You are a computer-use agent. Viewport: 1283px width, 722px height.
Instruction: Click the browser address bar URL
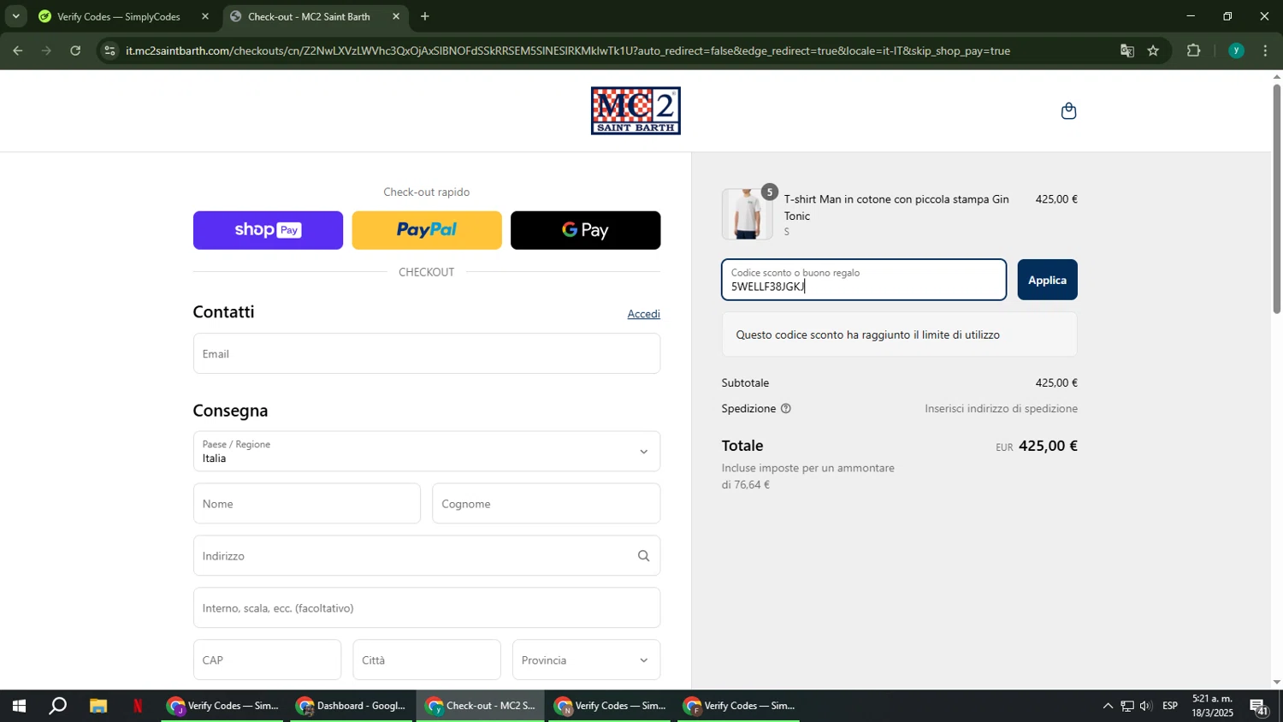568,51
